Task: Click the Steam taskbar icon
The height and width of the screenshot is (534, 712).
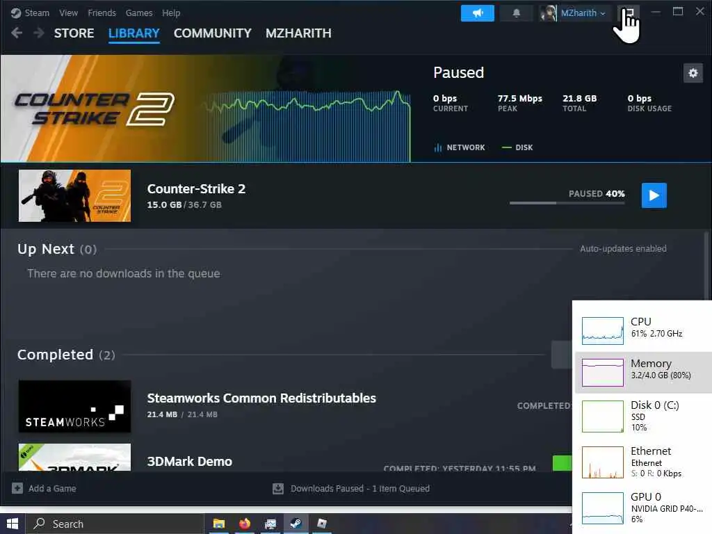Action: click(x=296, y=524)
